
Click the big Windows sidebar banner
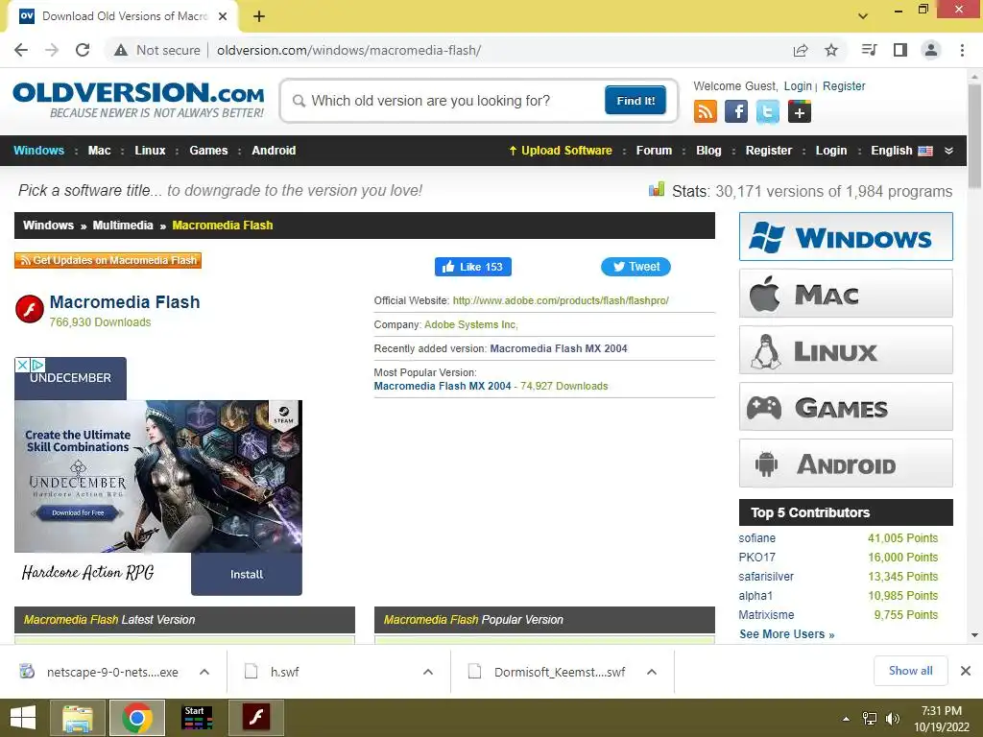846,237
